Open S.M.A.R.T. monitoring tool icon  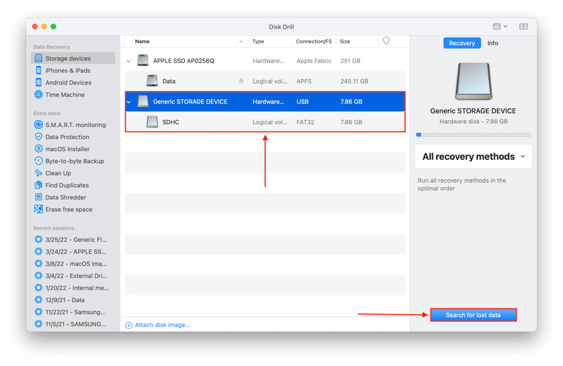[39, 125]
